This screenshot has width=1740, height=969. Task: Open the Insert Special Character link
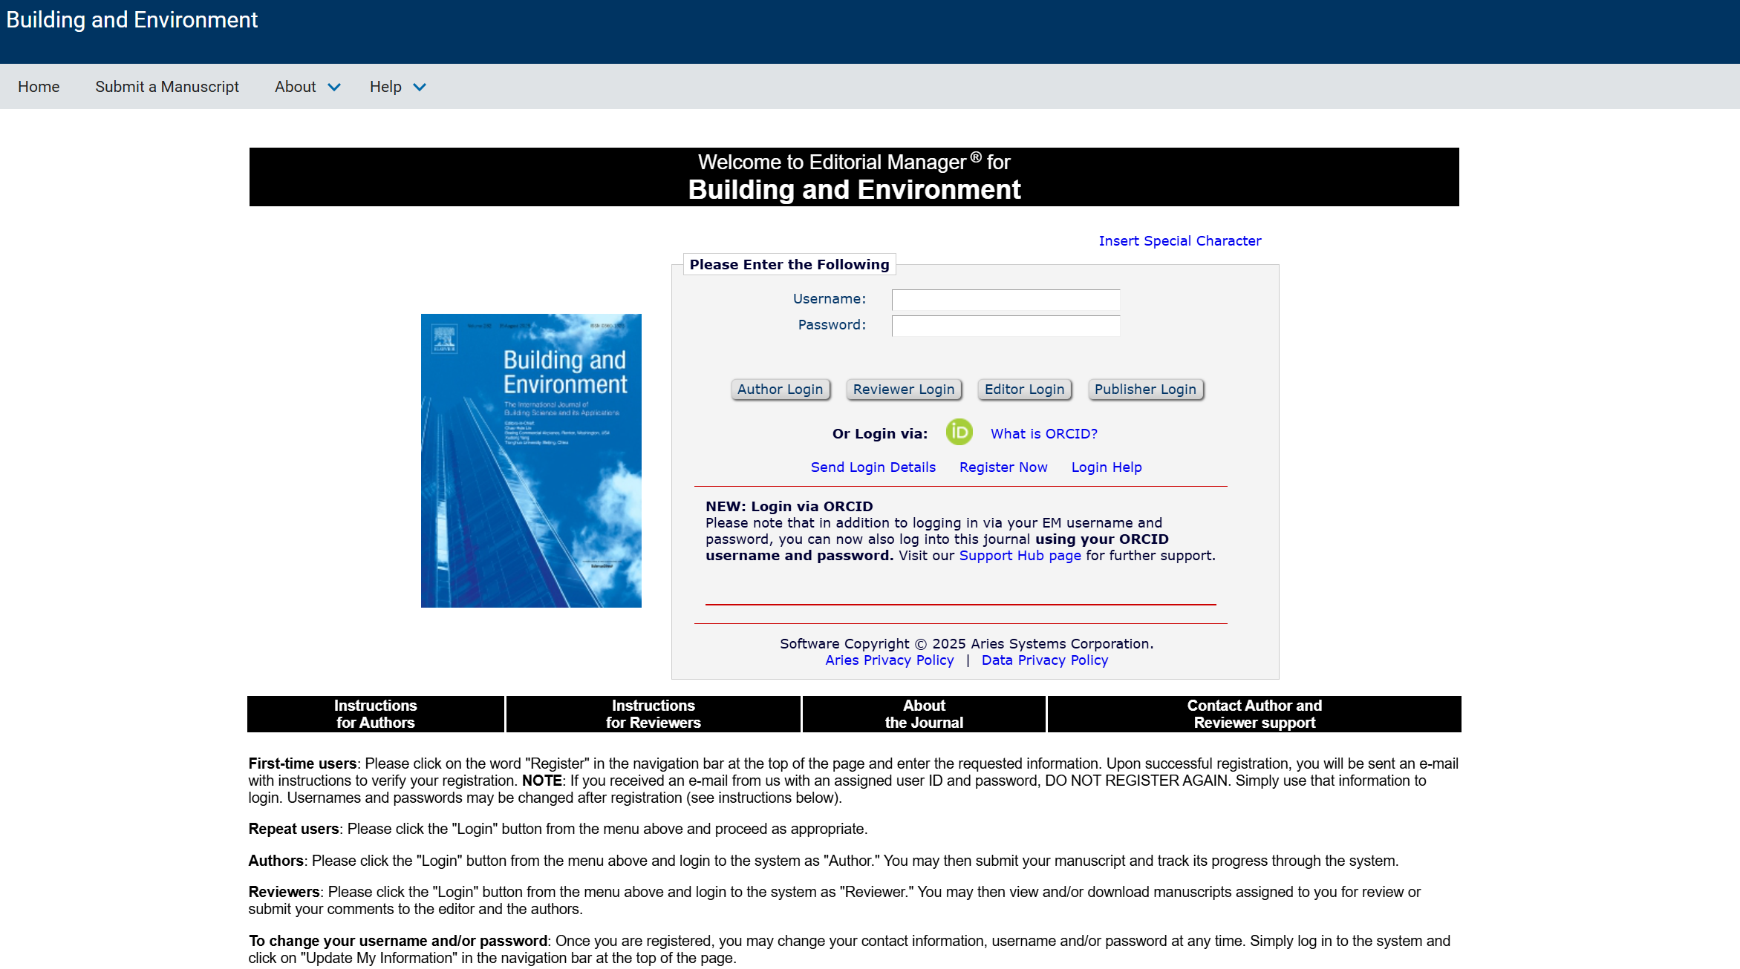[x=1180, y=241]
